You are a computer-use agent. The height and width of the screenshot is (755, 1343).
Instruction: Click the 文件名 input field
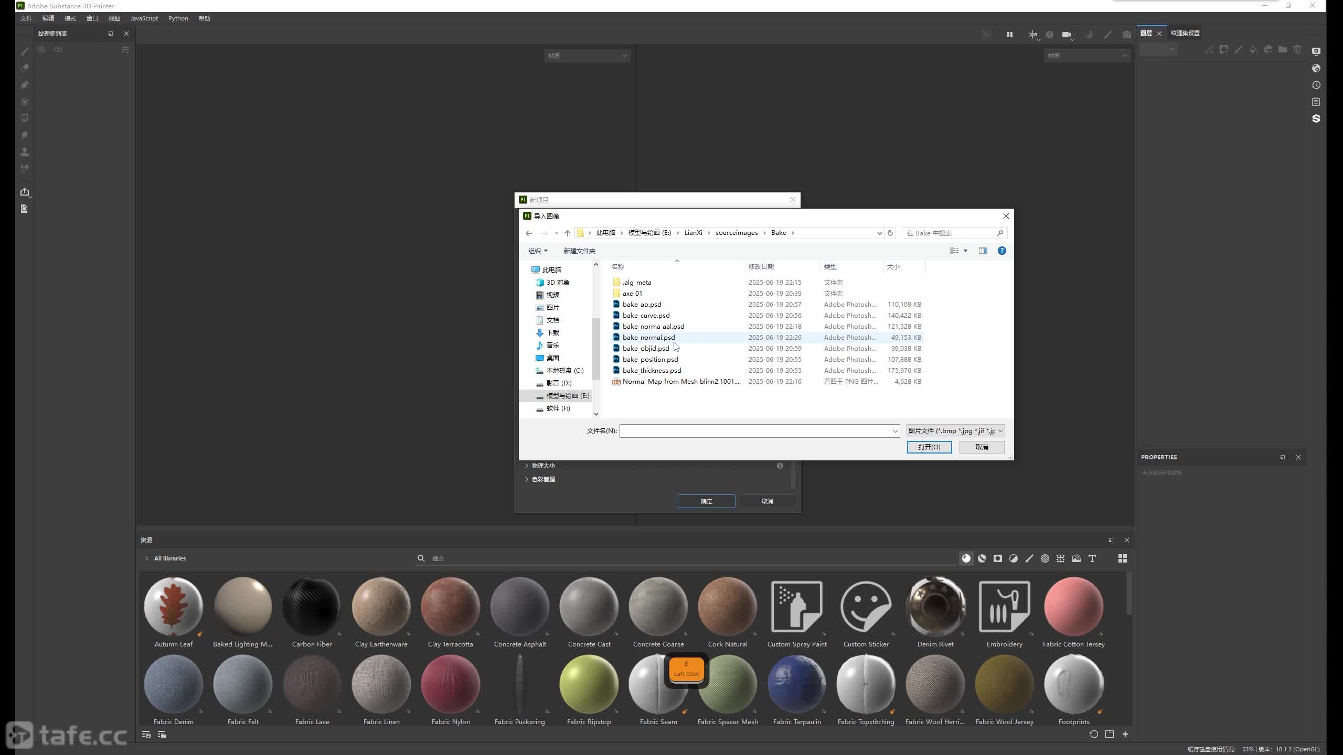point(760,431)
